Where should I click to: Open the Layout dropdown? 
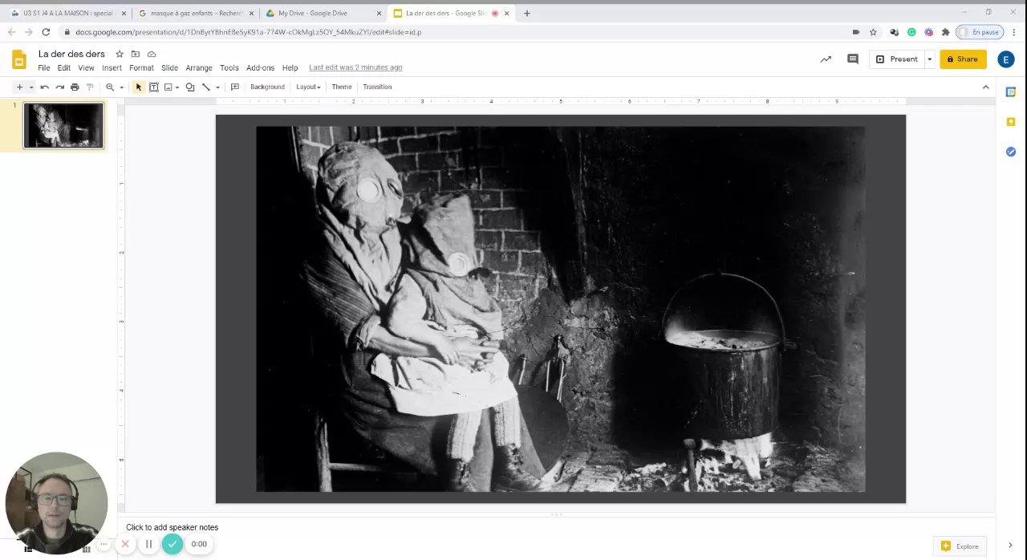308,87
